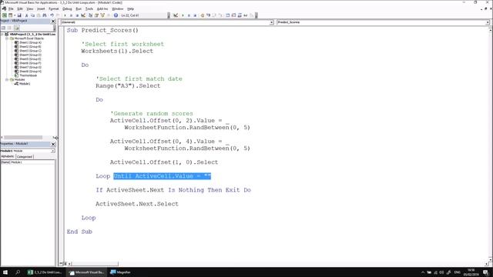Click the Save toolbar icon

19,15
